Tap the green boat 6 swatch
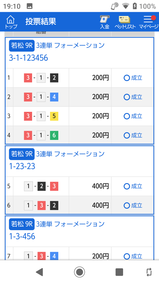 (54, 135)
